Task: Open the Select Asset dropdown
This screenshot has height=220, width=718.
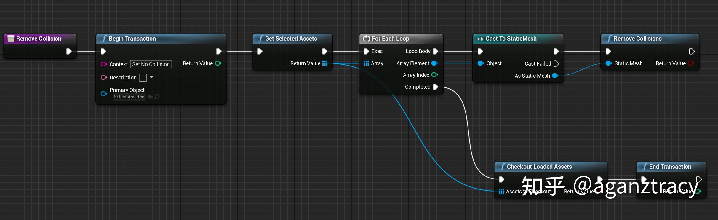Action: pyautogui.click(x=129, y=97)
